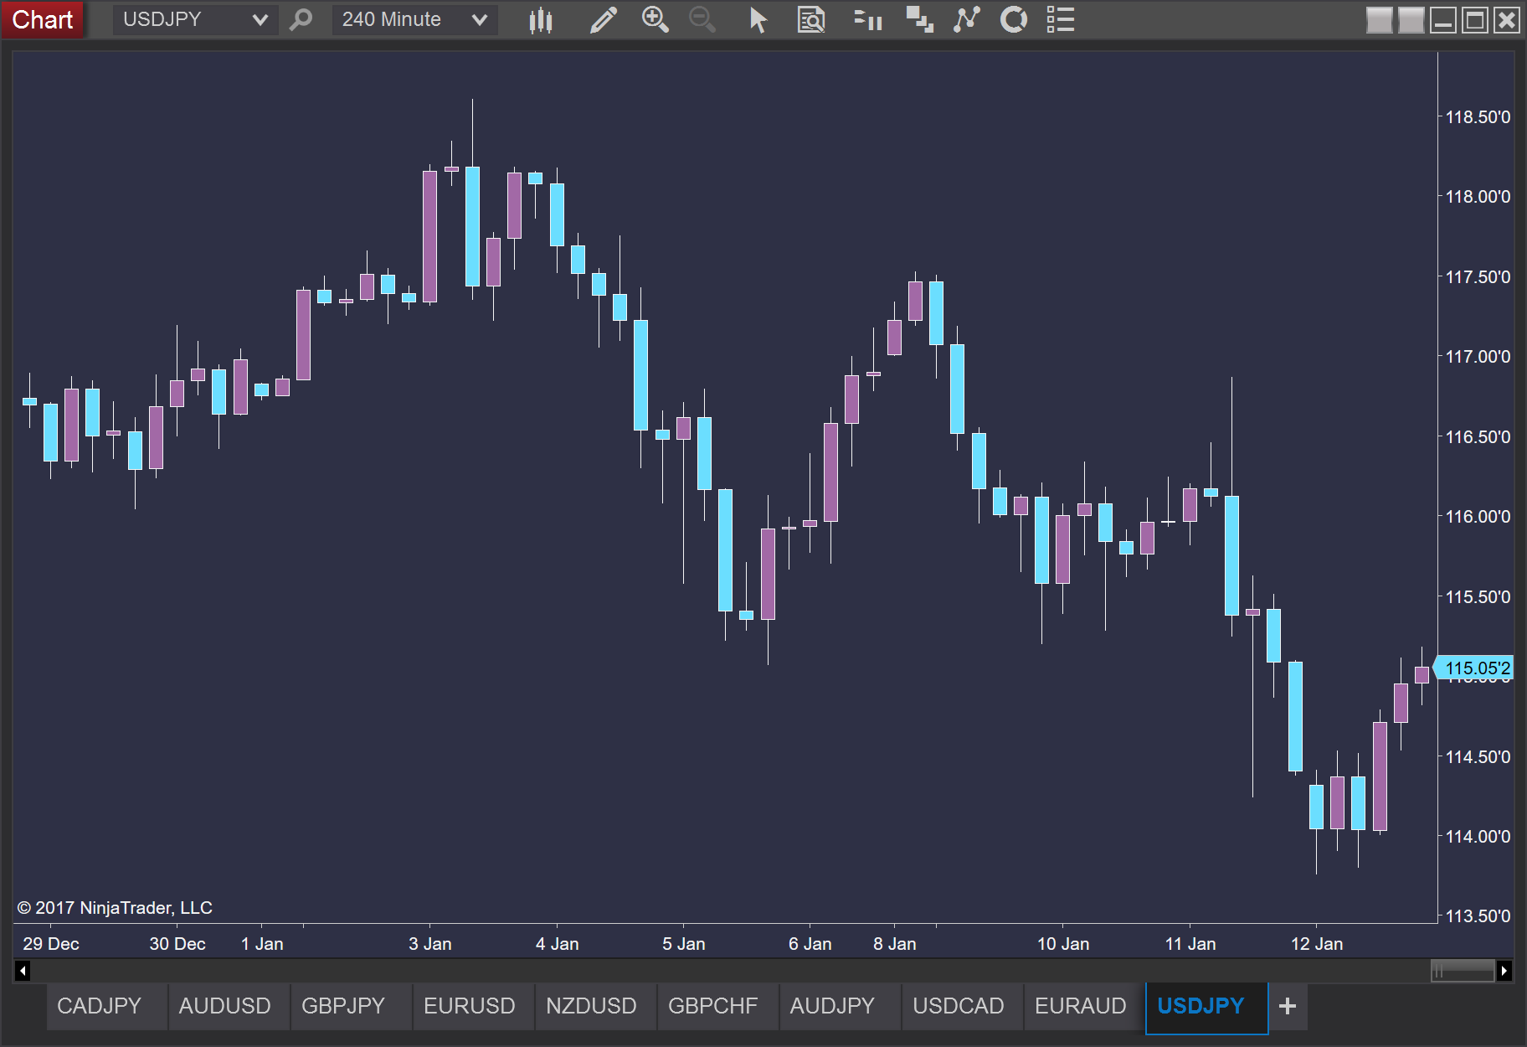1527x1047 pixels.
Task: Click the scroll right arrow below chart
Action: [1504, 971]
